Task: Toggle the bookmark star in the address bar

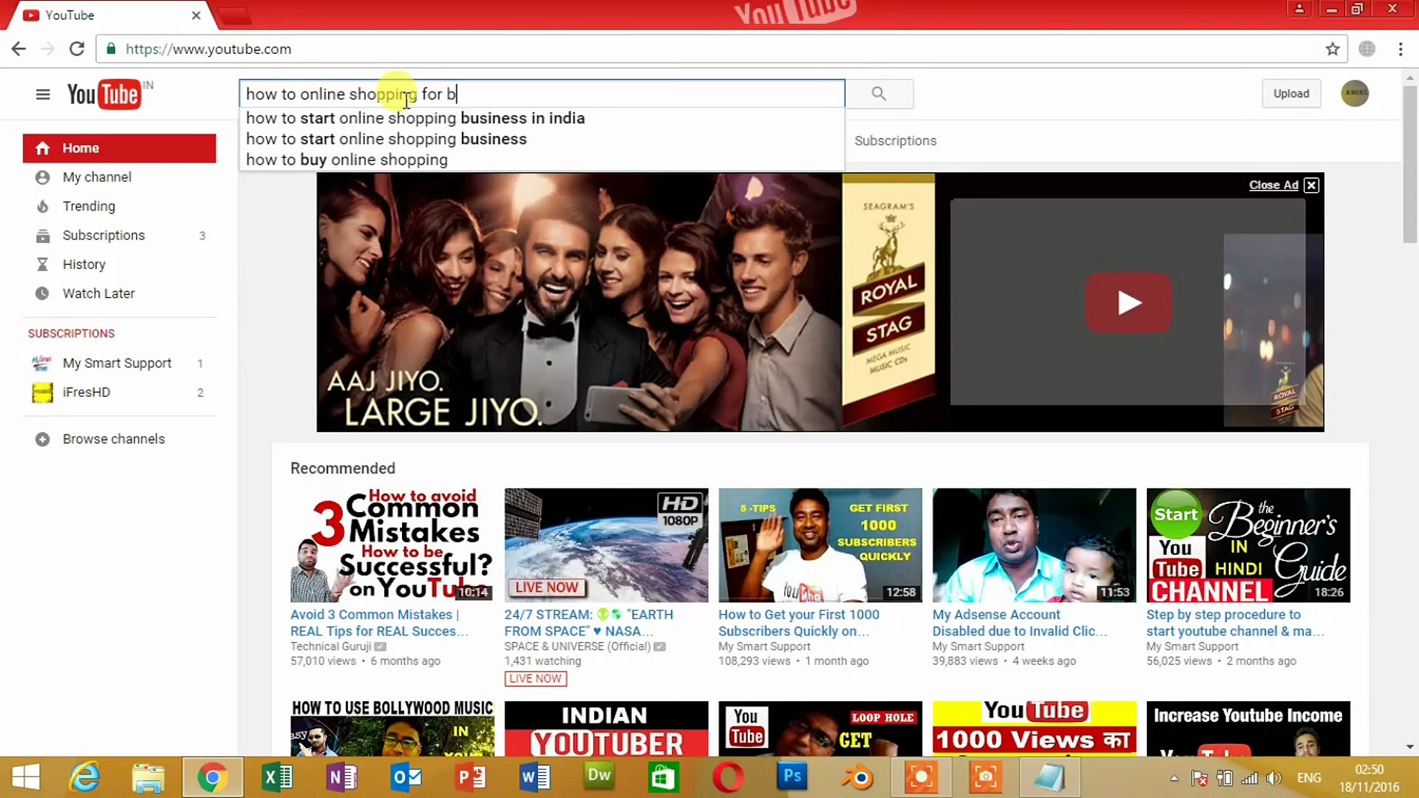Action: (x=1333, y=49)
